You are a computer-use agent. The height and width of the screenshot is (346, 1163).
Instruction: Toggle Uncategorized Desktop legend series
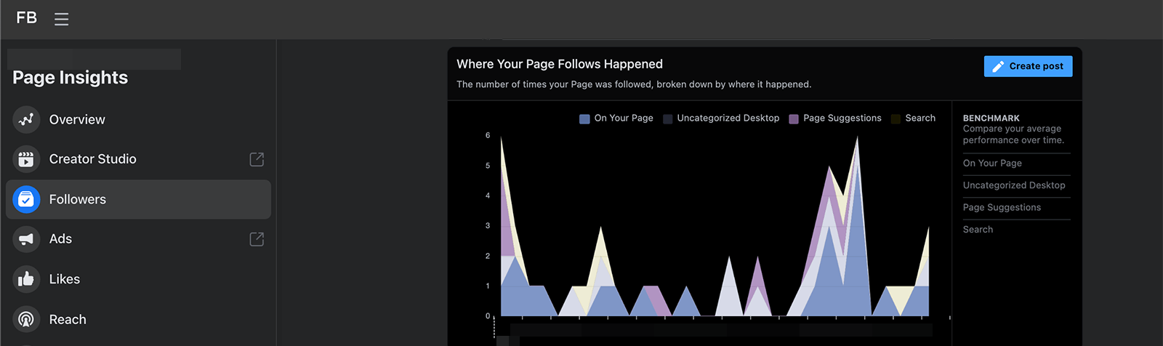pyautogui.click(x=721, y=118)
